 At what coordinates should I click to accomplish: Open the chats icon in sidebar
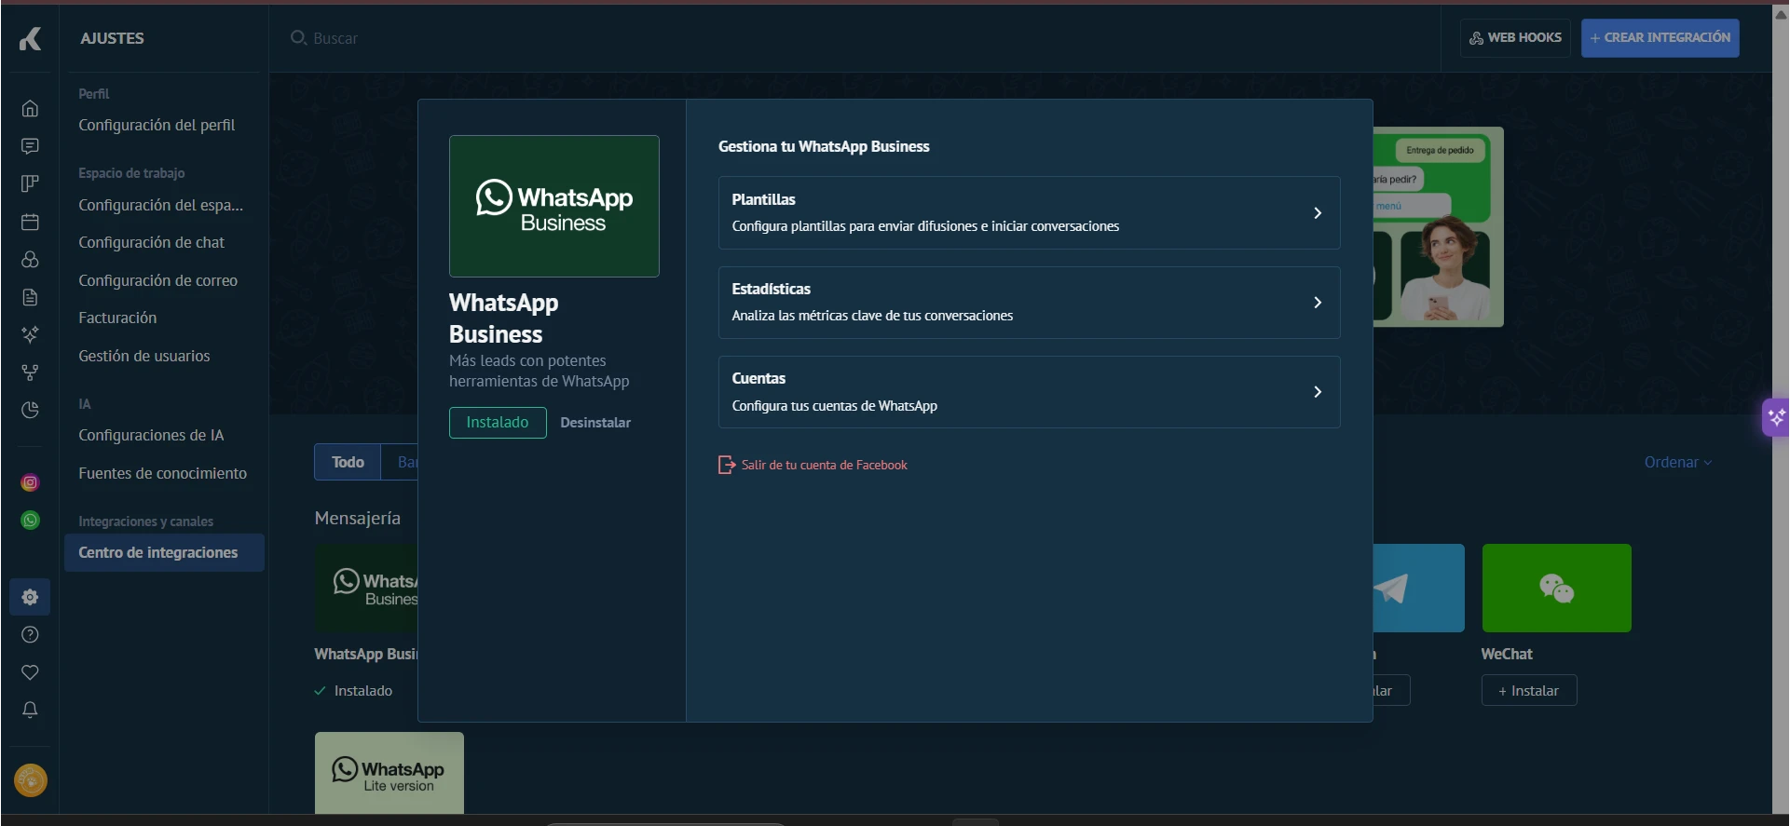[x=30, y=146]
